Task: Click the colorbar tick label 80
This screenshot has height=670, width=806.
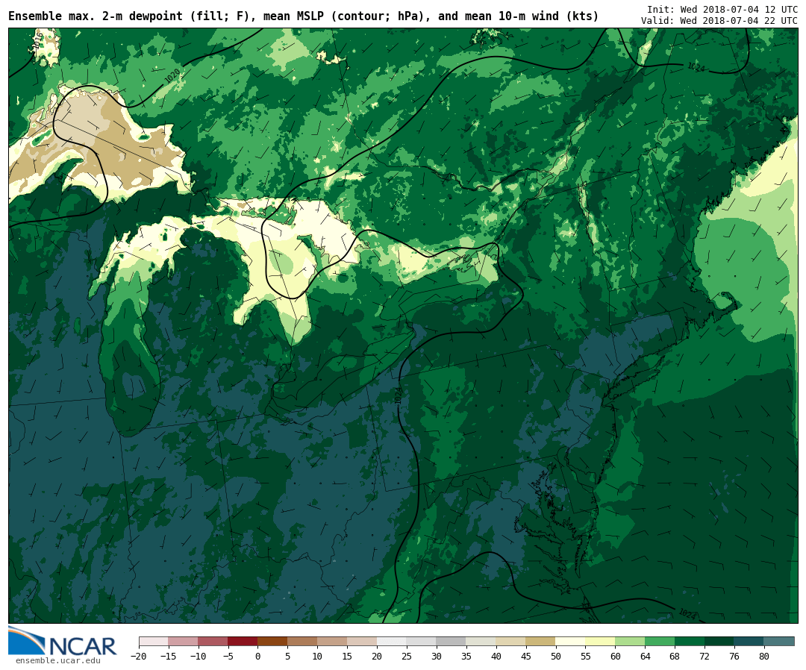Action: pyautogui.click(x=764, y=657)
